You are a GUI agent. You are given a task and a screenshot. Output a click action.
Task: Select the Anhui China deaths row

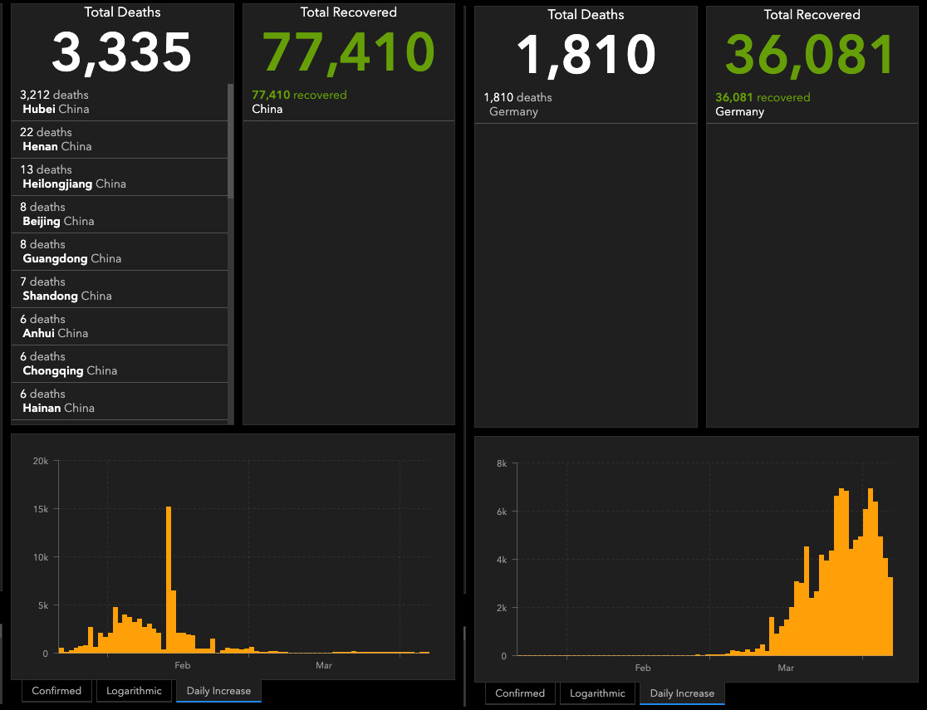coord(120,326)
